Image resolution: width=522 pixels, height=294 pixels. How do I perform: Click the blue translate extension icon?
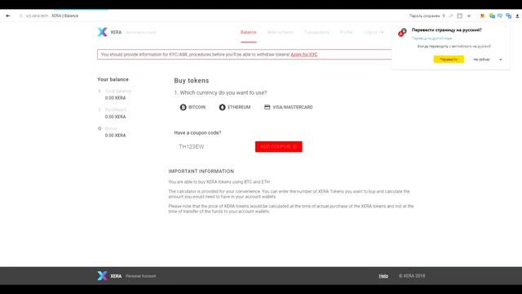[509, 16]
